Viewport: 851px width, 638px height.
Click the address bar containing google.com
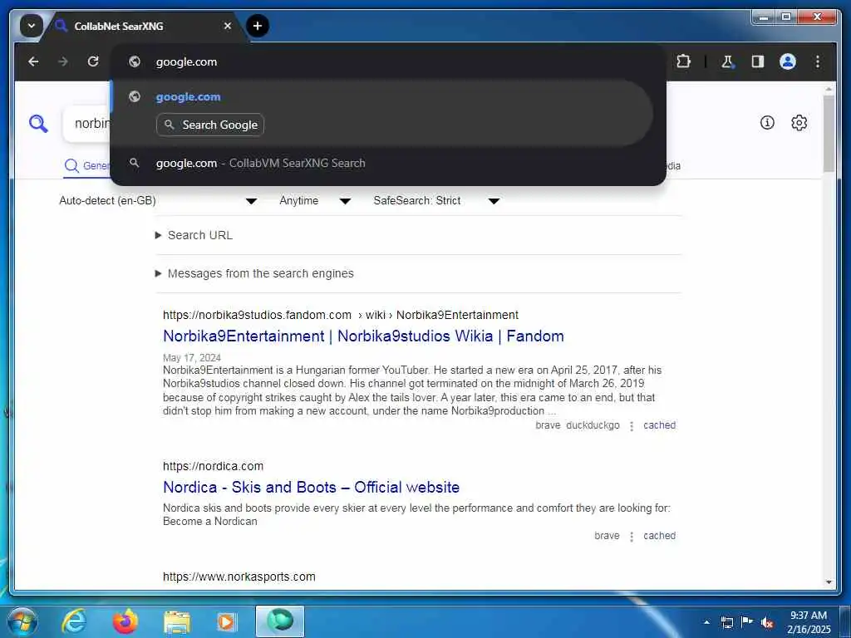[x=387, y=61]
